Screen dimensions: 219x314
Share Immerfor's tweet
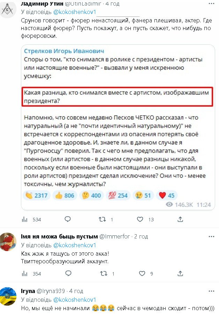[180, 274]
